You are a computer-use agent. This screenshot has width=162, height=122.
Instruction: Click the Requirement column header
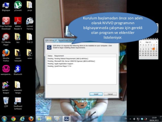tap(59, 56)
